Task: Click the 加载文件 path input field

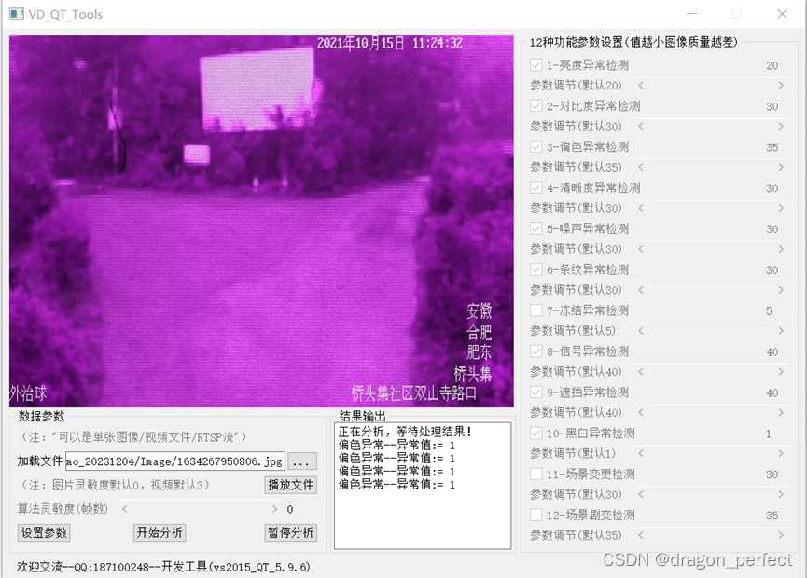Action: coord(175,461)
